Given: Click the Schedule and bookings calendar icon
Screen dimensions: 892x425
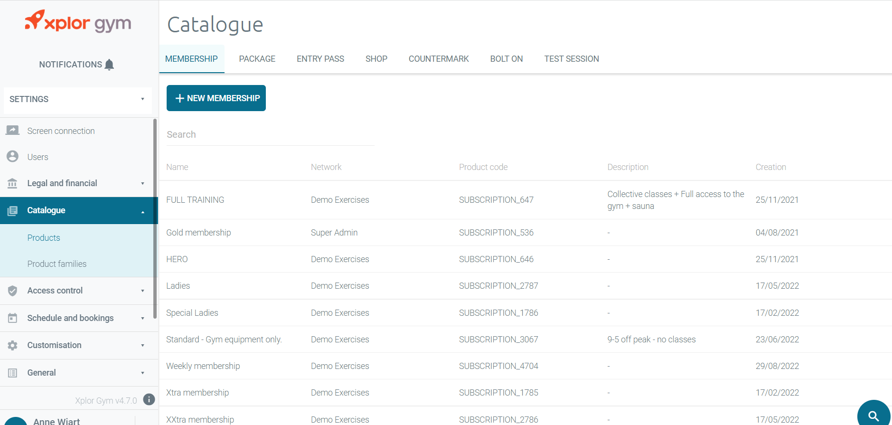Looking at the screenshot, I should click(x=13, y=318).
